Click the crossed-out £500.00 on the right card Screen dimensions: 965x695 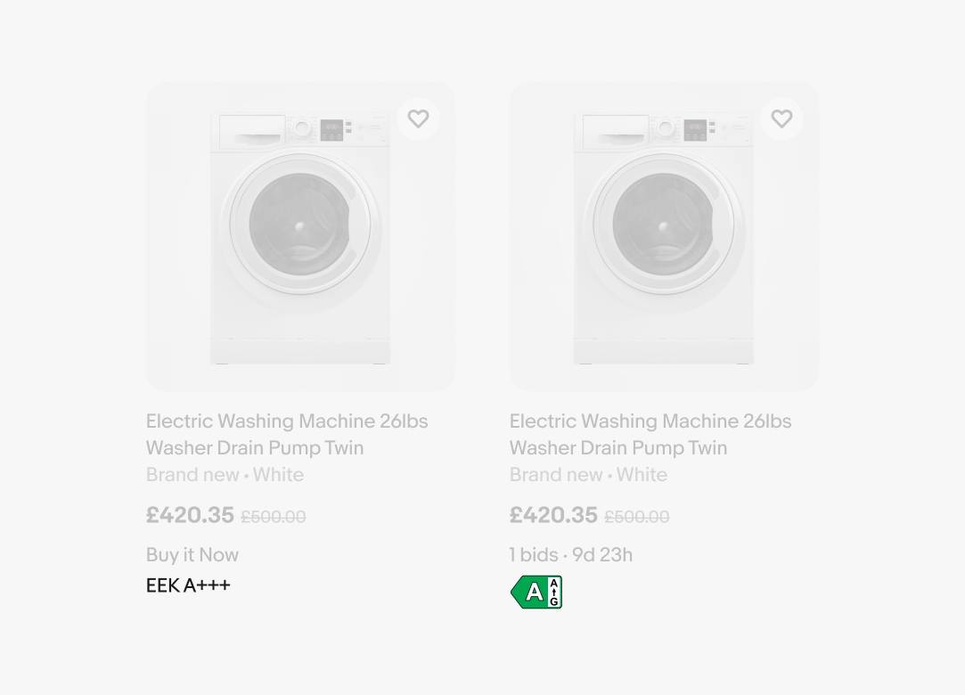[637, 517]
